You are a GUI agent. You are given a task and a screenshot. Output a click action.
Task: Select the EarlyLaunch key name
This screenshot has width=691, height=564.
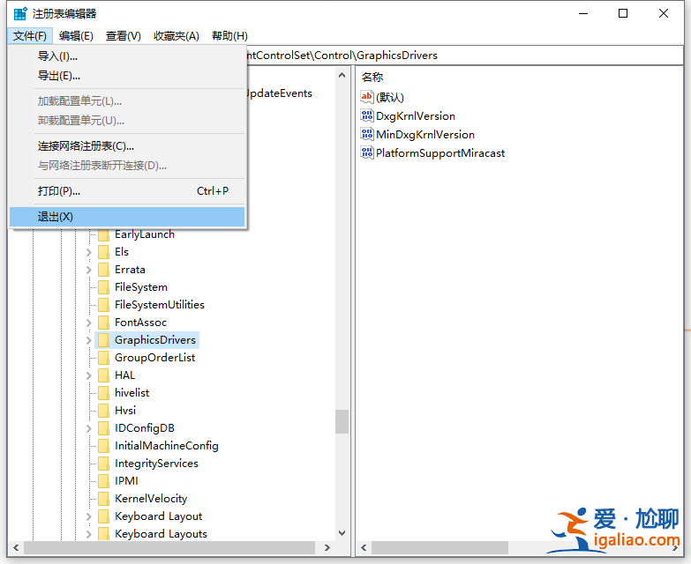point(145,234)
